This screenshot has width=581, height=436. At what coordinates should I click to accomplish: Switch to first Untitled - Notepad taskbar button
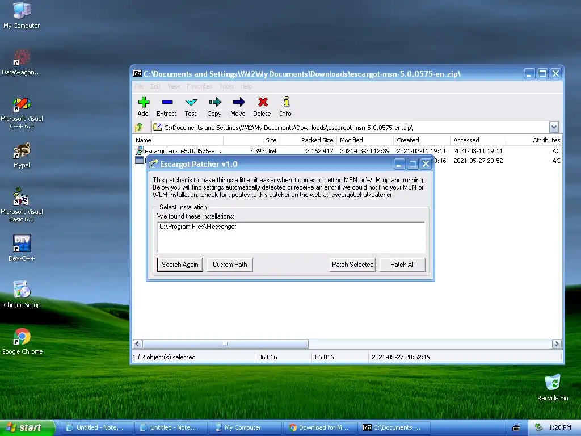(96, 427)
